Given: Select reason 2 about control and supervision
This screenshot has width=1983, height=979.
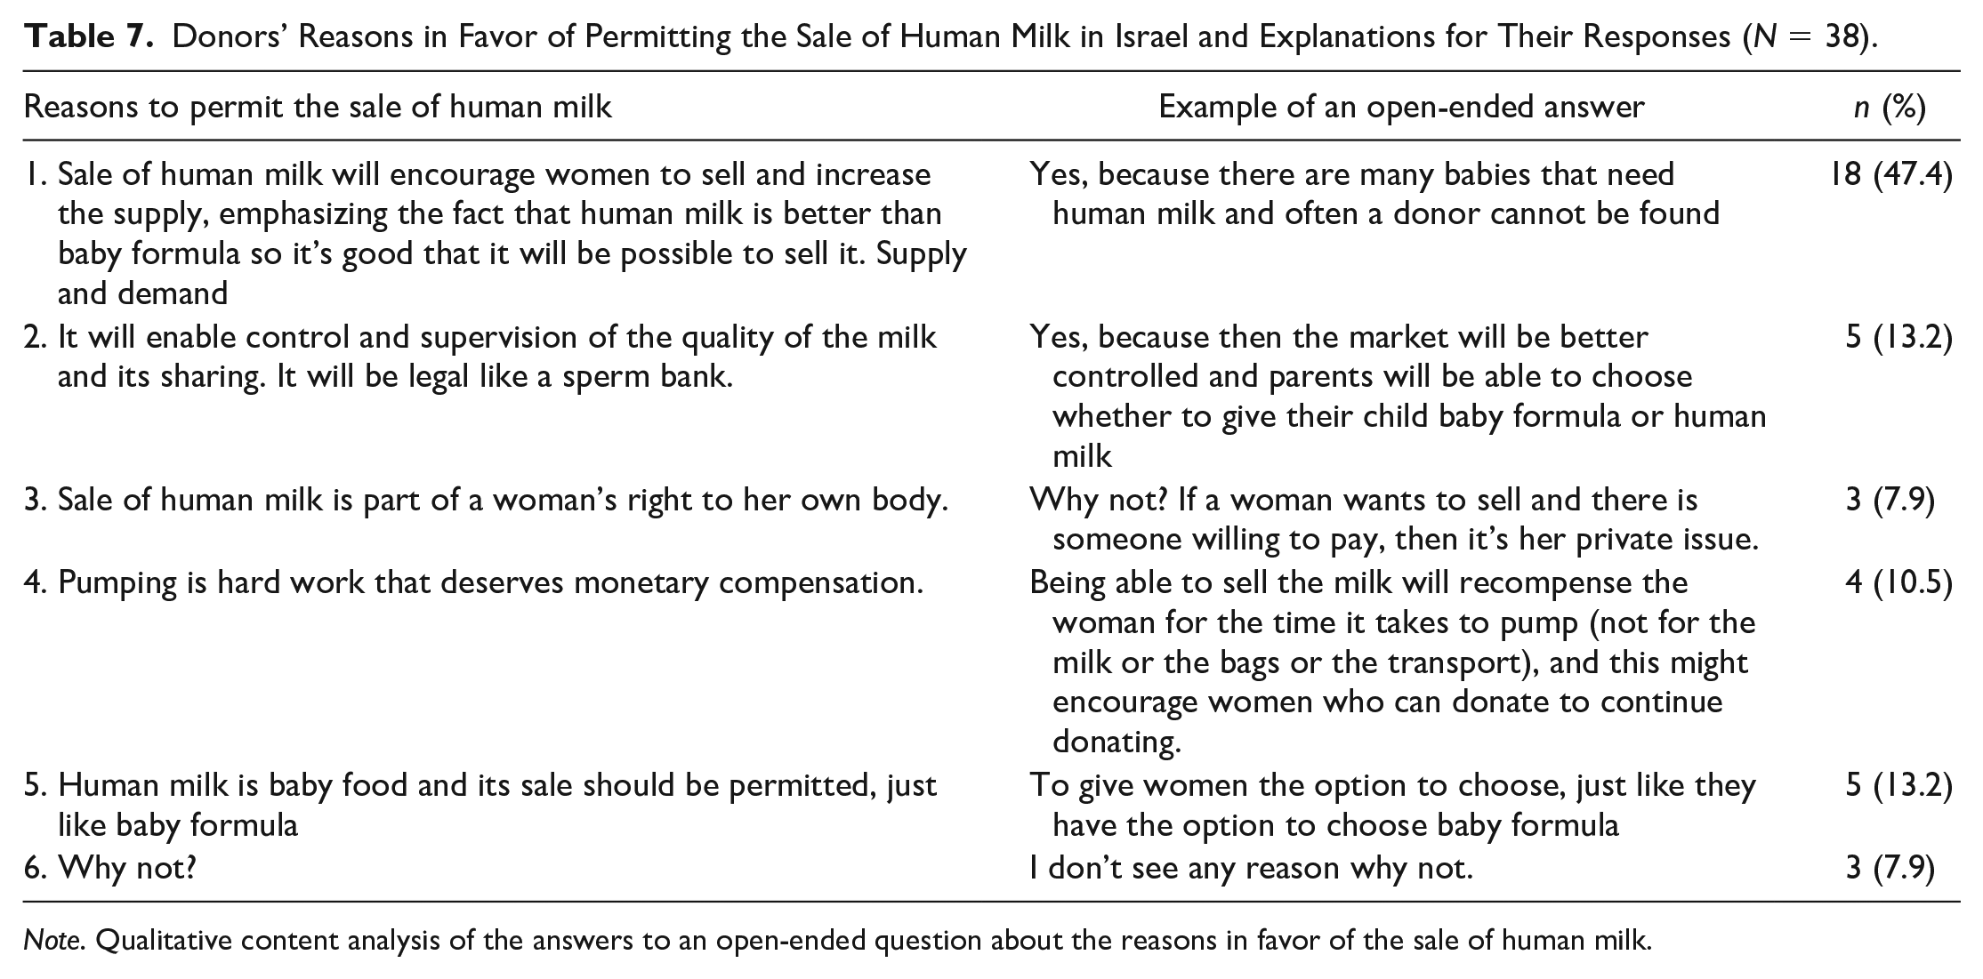Looking at the screenshot, I should [x=480, y=357].
